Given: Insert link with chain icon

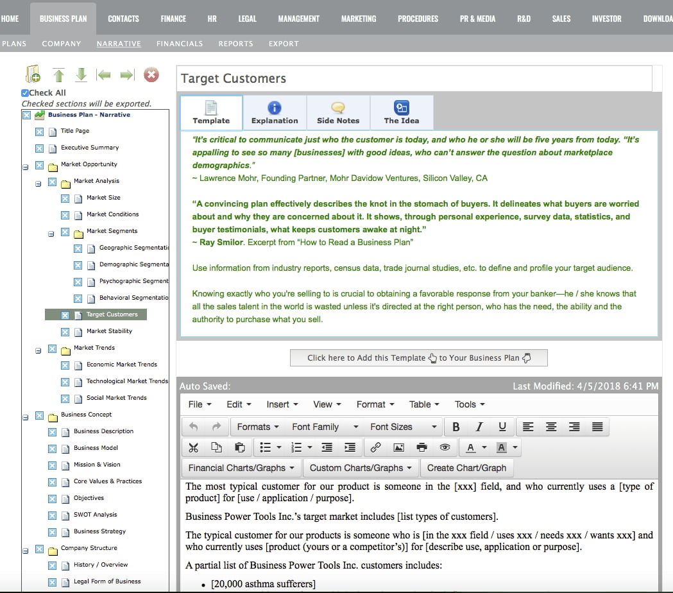Looking at the screenshot, I should tap(375, 447).
